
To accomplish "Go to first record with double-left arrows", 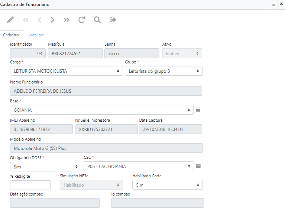I will click(26, 20).
